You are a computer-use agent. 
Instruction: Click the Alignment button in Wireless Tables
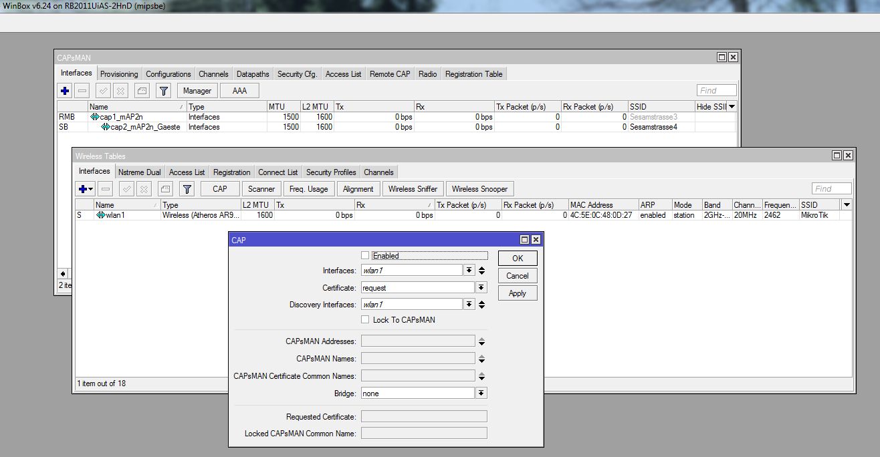click(x=358, y=189)
